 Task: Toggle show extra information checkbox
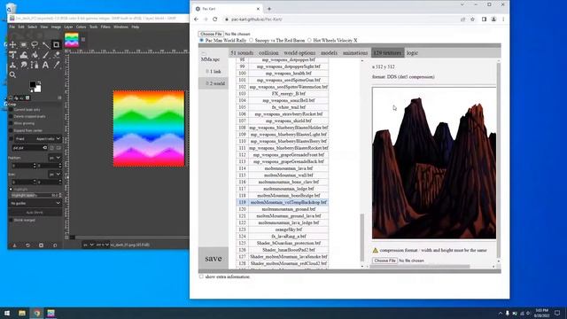(x=201, y=276)
